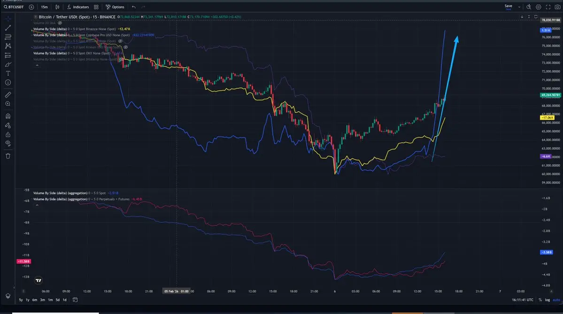This screenshot has width=563, height=314.
Task: Click the green 69,264 current price label
Action: tap(550, 95)
